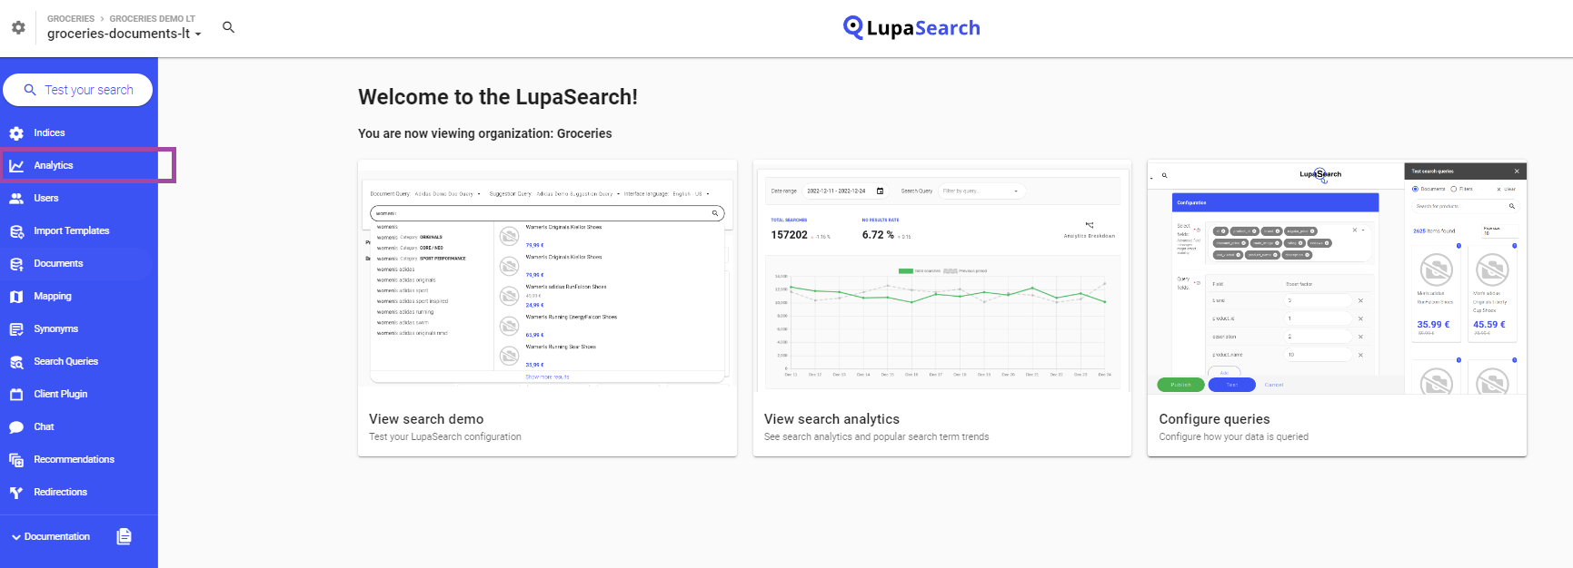This screenshot has width=1573, height=568.
Task: Click the Documents database icon
Action: [x=16, y=264]
